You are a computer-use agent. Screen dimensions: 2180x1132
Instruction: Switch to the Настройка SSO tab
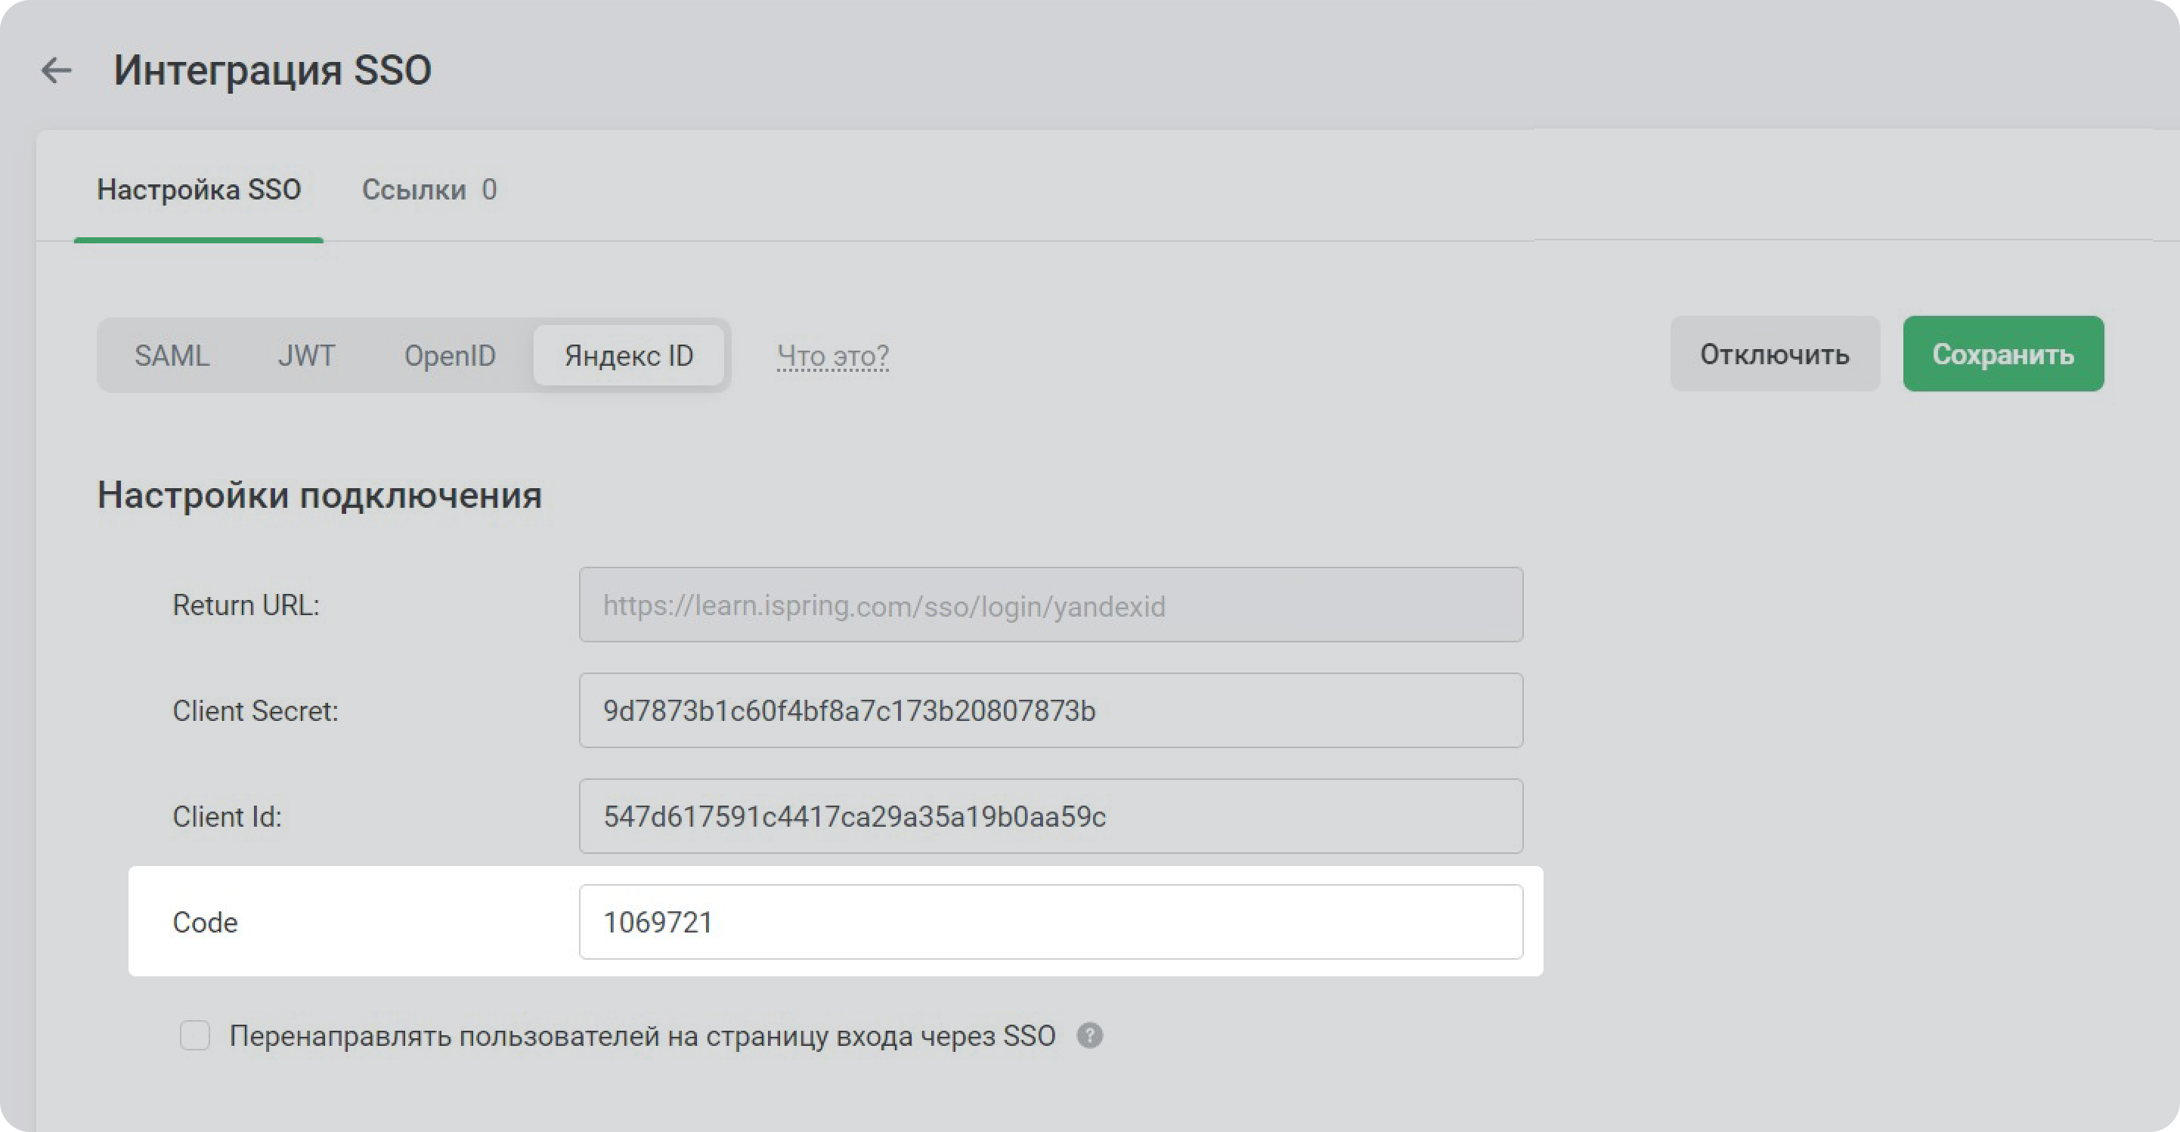click(x=199, y=190)
